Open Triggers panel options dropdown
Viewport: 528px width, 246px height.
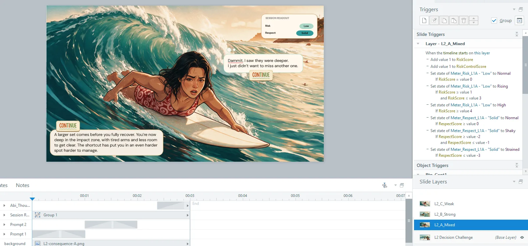pos(514,9)
